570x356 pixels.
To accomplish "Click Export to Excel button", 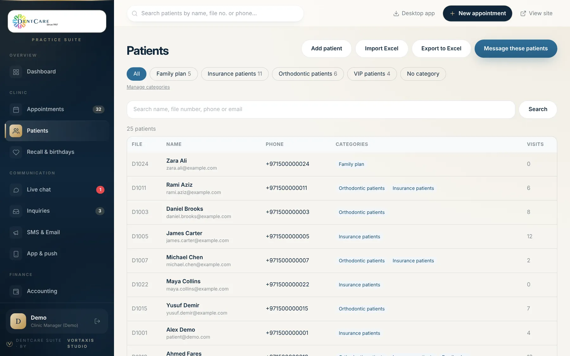I will click(441, 48).
